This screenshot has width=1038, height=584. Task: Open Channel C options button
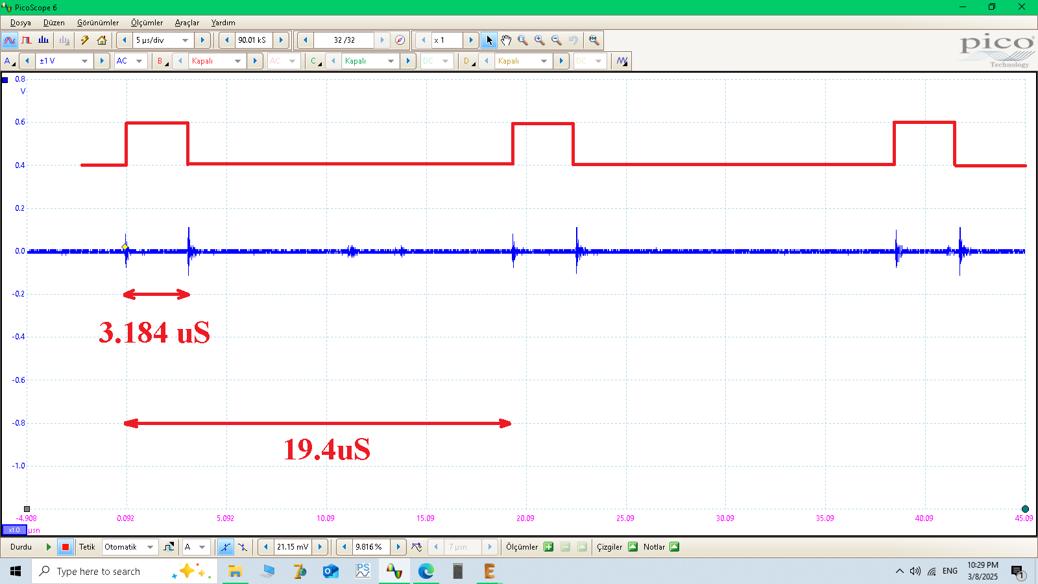click(315, 61)
